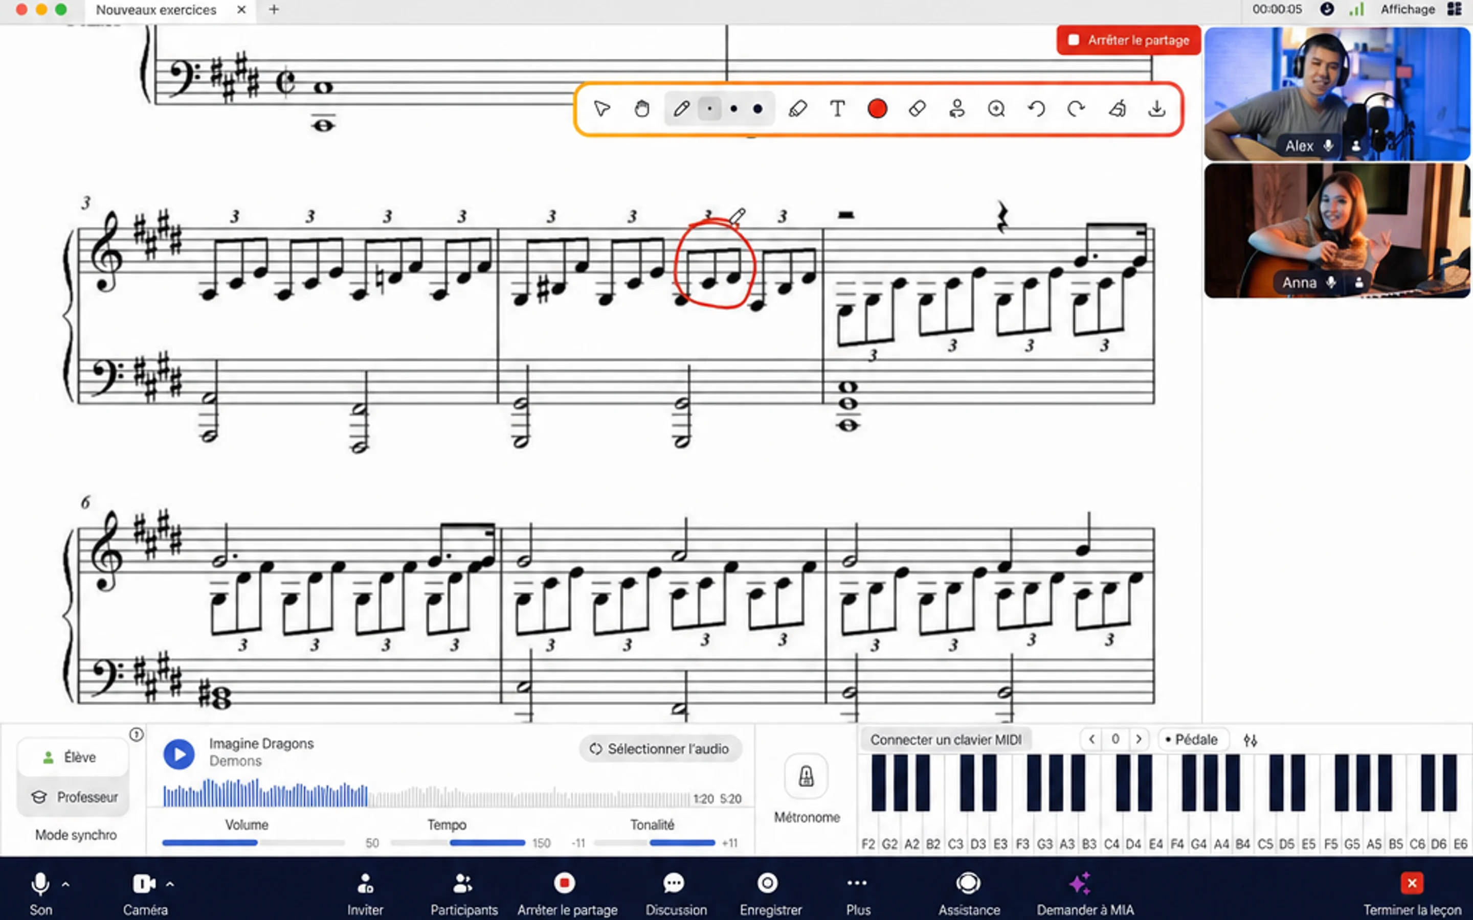Screen dimensions: 1473x920
Task: Play the C4 key on the piano
Action: pyautogui.click(x=1111, y=834)
